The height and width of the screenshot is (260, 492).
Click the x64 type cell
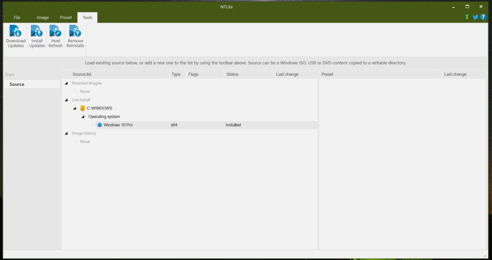pyautogui.click(x=174, y=125)
